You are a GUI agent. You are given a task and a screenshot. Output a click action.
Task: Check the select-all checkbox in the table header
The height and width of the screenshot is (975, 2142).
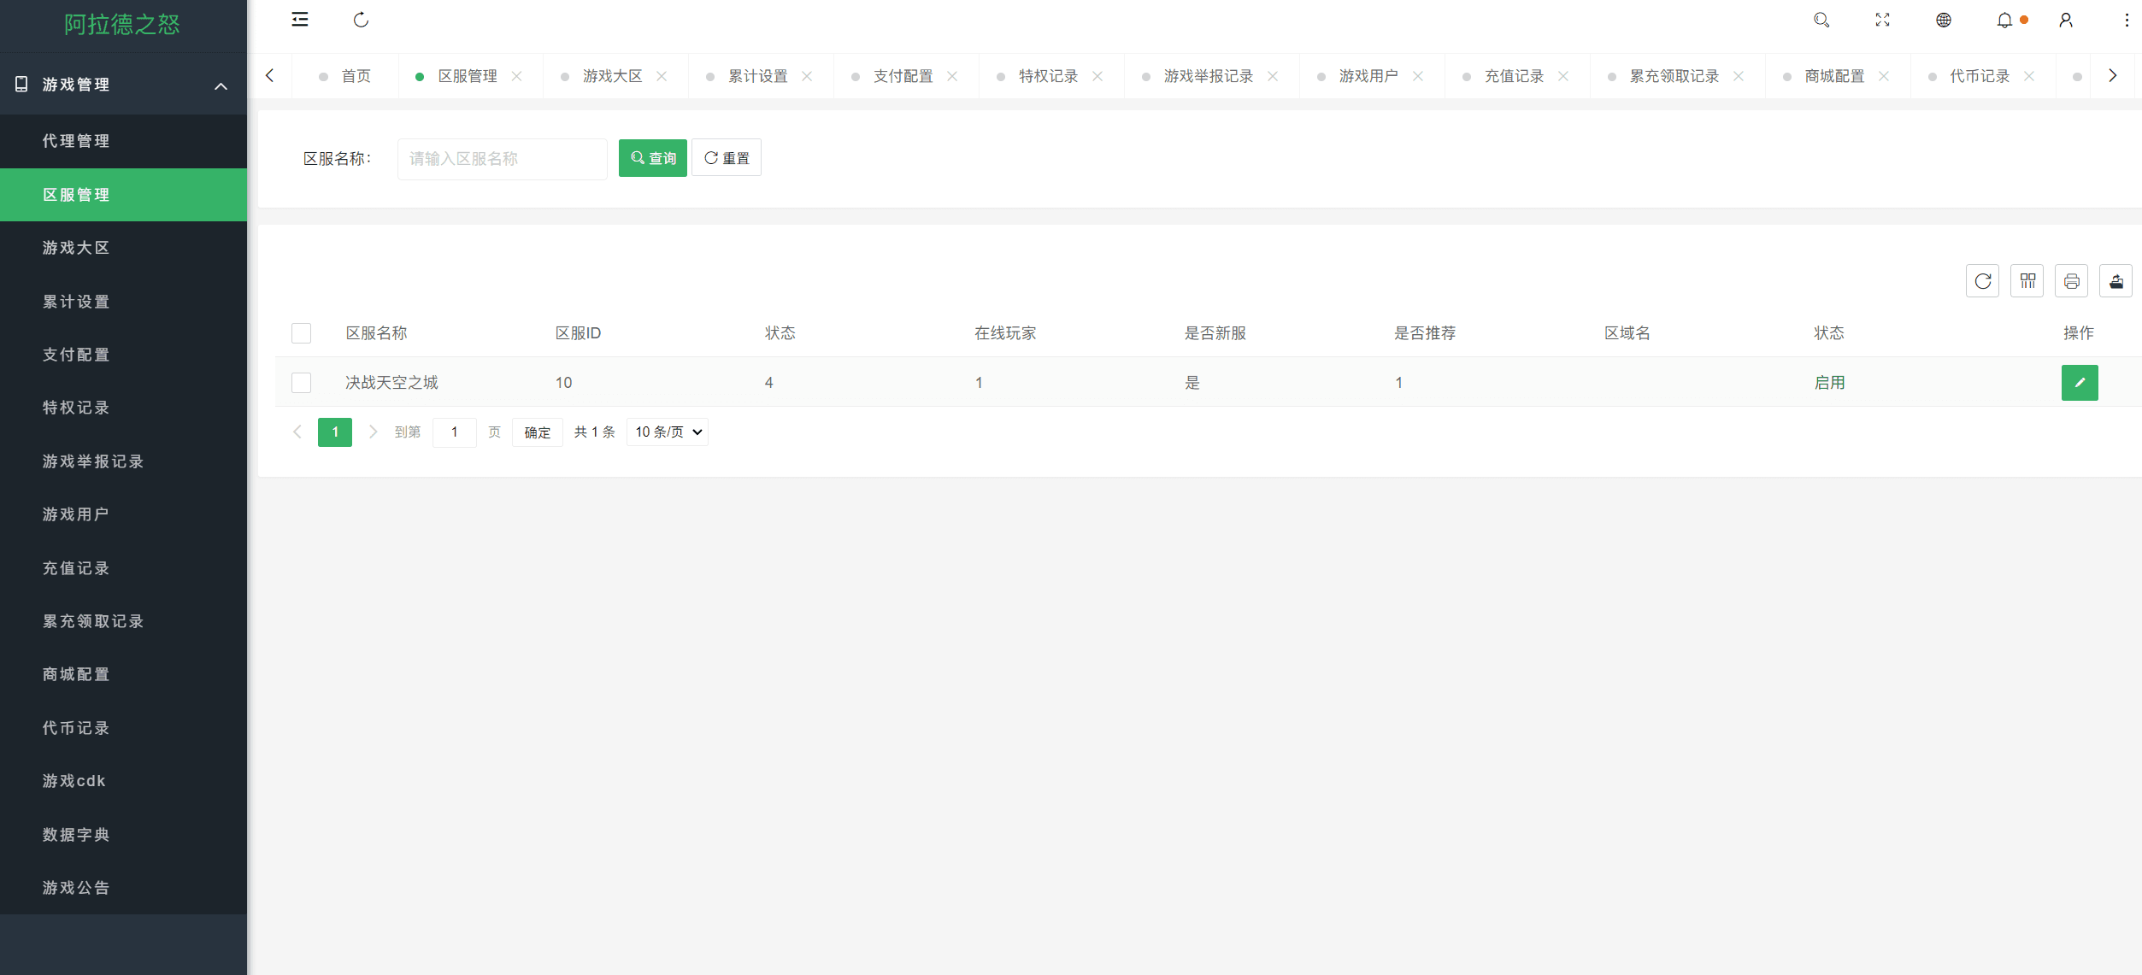pyautogui.click(x=301, y=333)
